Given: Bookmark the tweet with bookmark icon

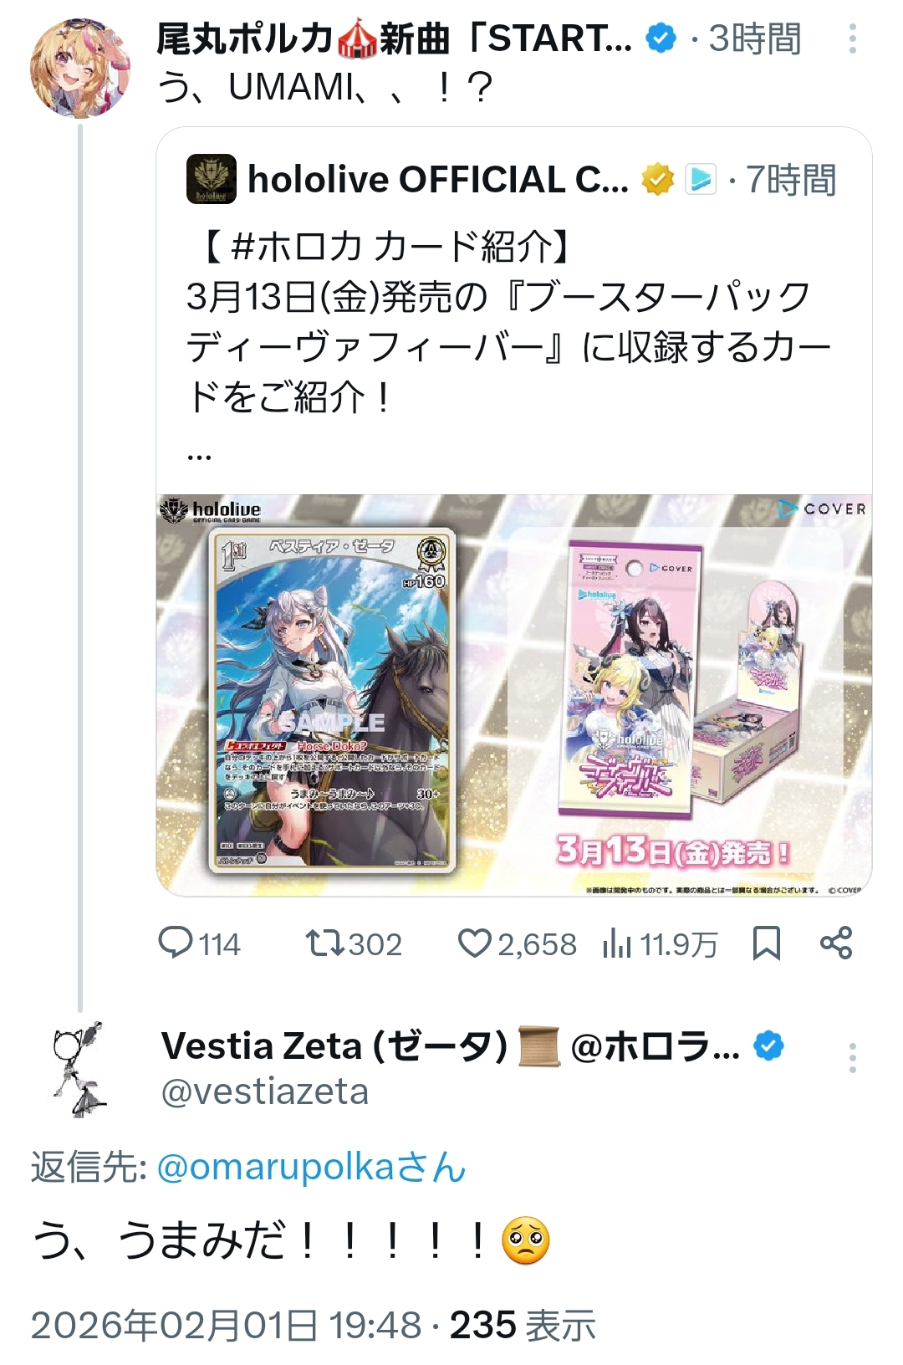Looking at the screenshot, I should click(767, 943).
